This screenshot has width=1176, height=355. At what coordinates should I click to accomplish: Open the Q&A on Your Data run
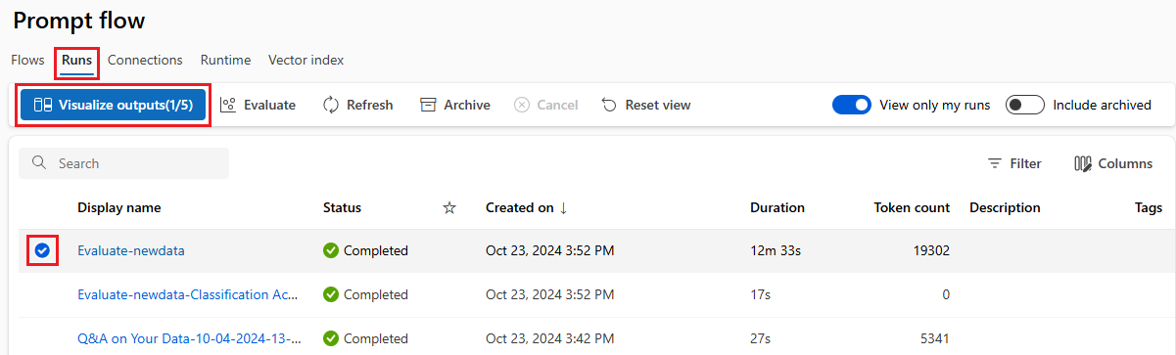click(x=189, y=338)
